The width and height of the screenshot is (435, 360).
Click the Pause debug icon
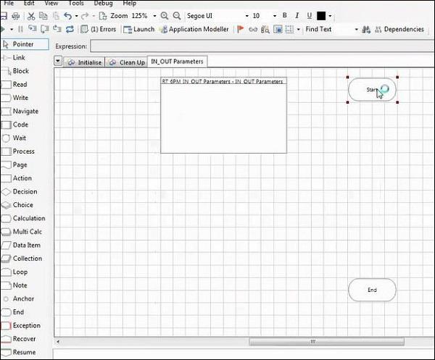click(20, 29)
